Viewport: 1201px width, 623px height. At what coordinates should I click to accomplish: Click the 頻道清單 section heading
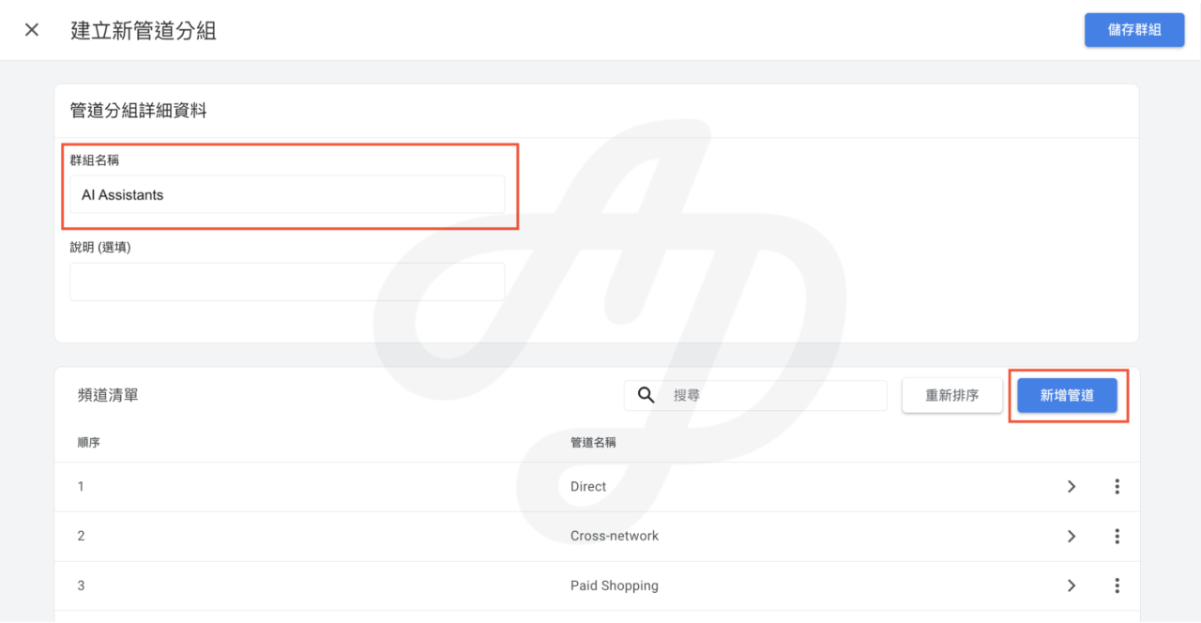point(108,396)
